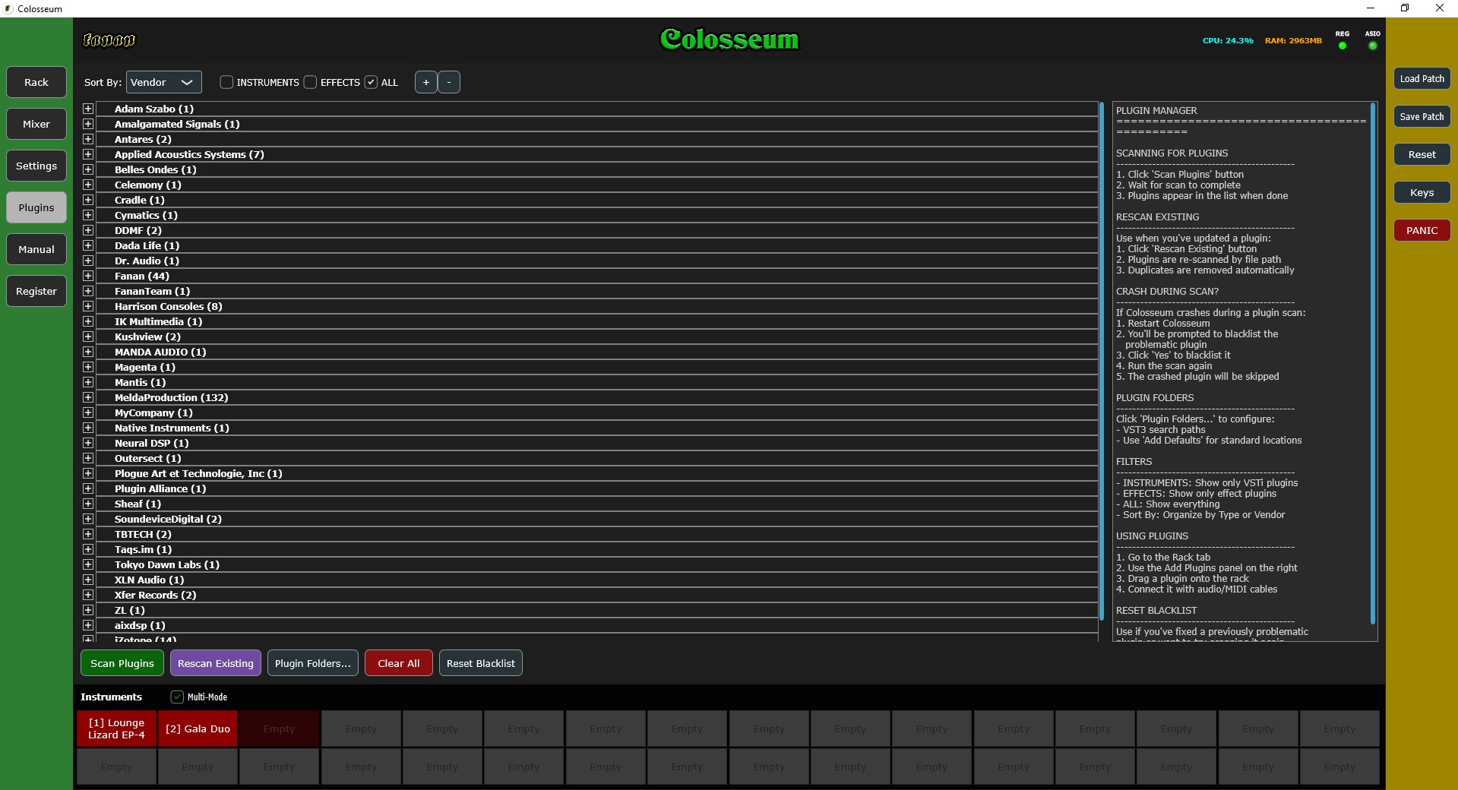Click the expand-all plus button
Image resolution: width=1458 pixels, height=790 pixels.
pyautogui.click(x=426, y=82)
